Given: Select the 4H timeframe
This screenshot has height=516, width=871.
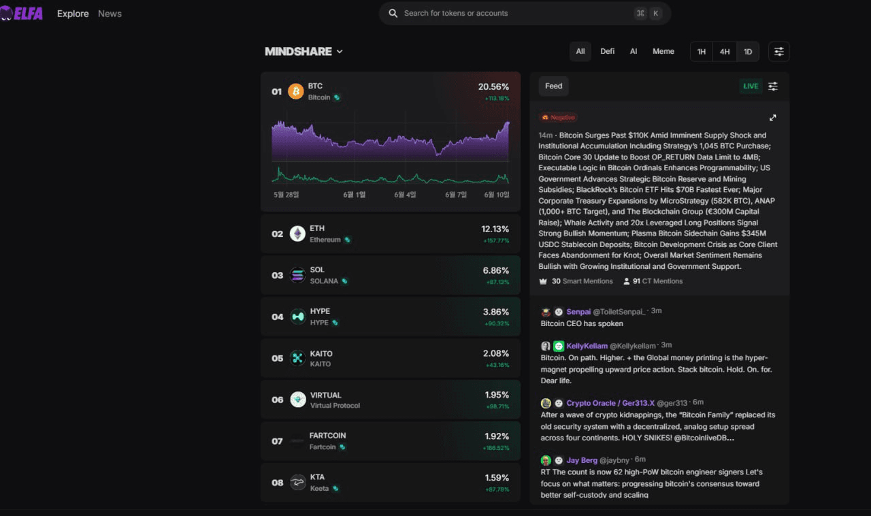Looking at the screenshot, I should [725, 52].
